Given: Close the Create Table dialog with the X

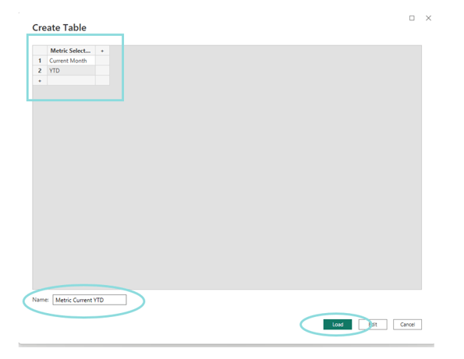Looking at the screenshot, I should (428, 18).
